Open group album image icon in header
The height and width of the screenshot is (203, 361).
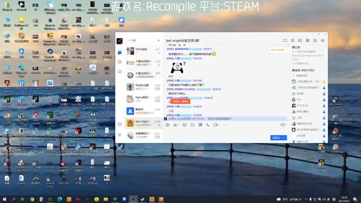click(300, 41)
